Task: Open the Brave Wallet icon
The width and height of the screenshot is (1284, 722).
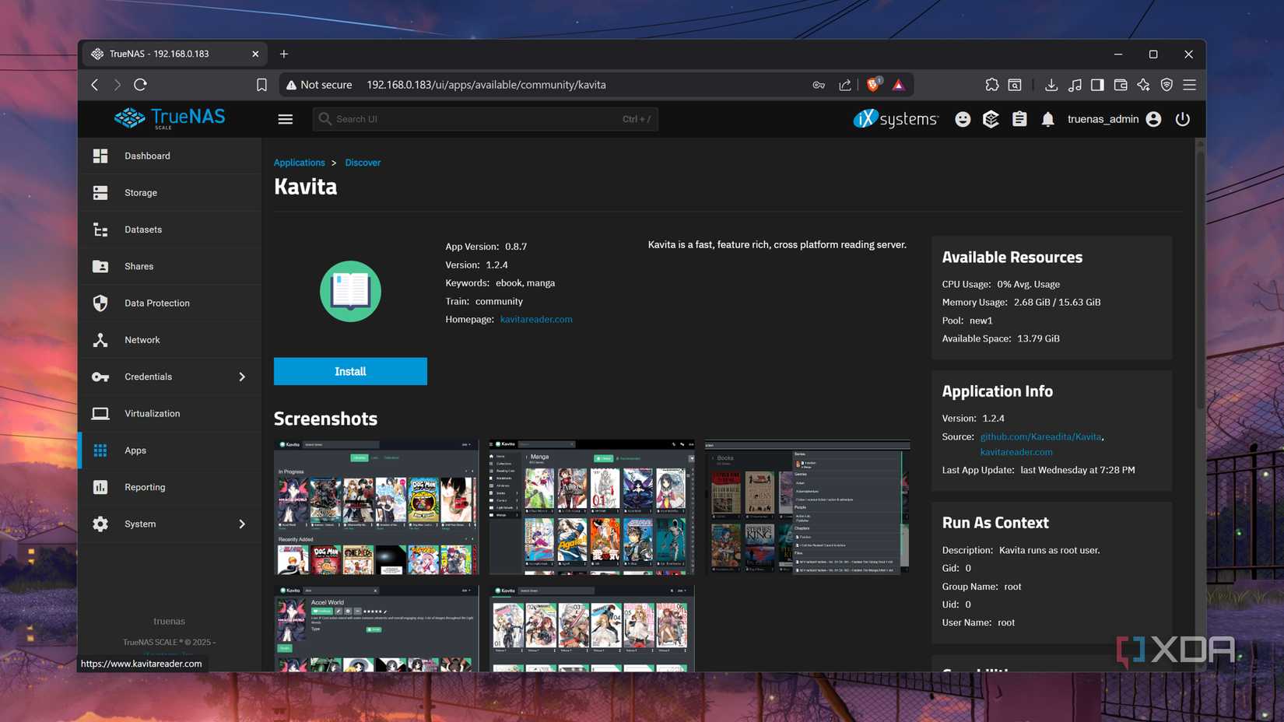Action: point(1121,85)
